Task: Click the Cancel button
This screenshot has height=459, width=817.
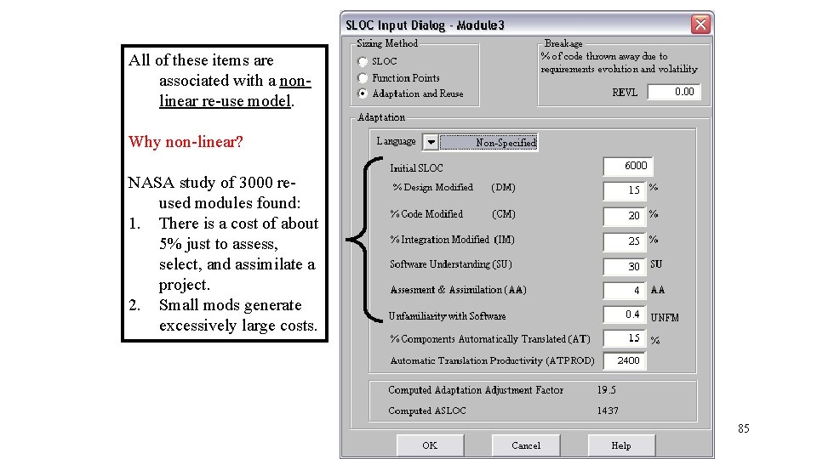Action: pos(526,445)
